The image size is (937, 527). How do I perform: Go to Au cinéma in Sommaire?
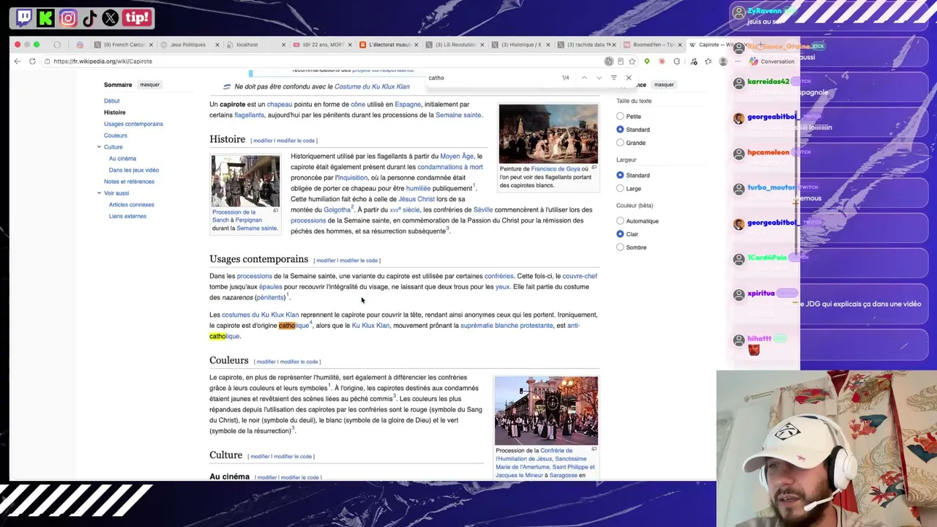point(122,159)
